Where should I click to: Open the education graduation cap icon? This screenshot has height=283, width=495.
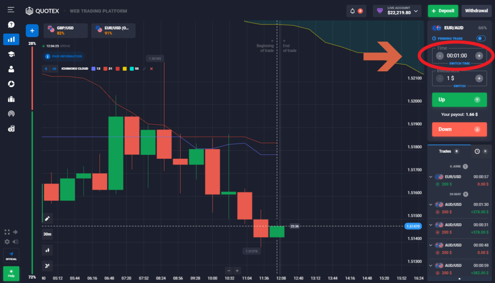click(x=11, y=54)
